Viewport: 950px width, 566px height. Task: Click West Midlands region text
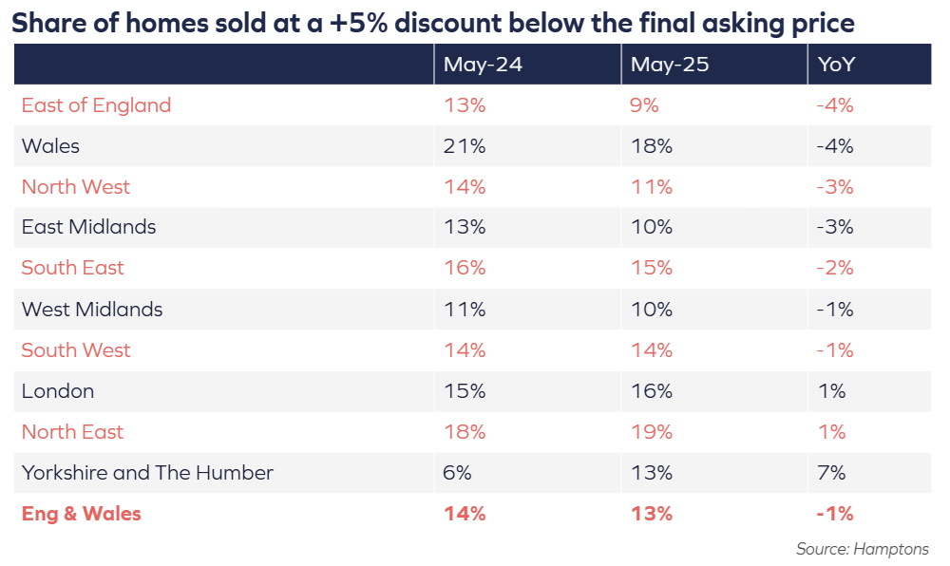[92, 310]
